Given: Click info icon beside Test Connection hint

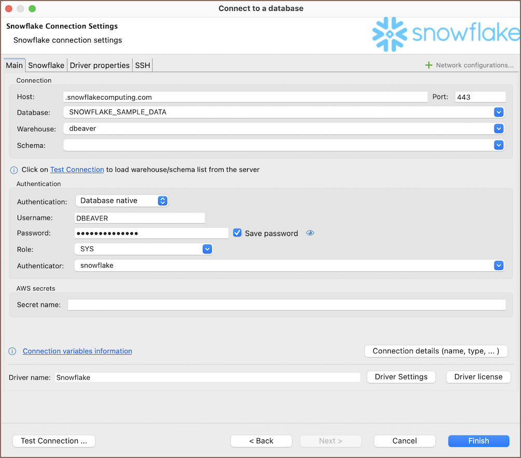Looking at the screenshot, I should pyautogui.click(x=14, y=170).
